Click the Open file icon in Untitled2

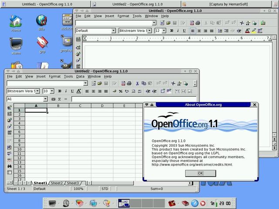coord(100,83)
